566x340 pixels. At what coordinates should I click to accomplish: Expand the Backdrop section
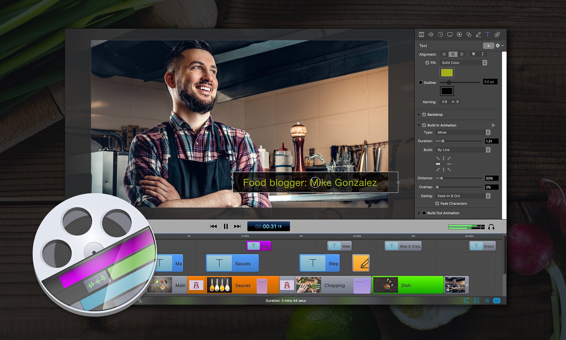pyautogui.click(x=419, y=115)
